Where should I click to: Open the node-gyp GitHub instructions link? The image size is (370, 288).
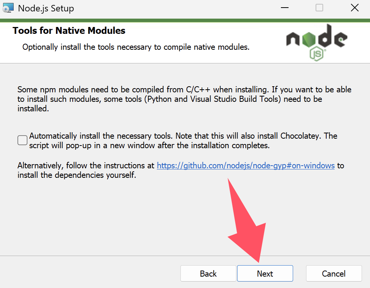pos(246,166)
